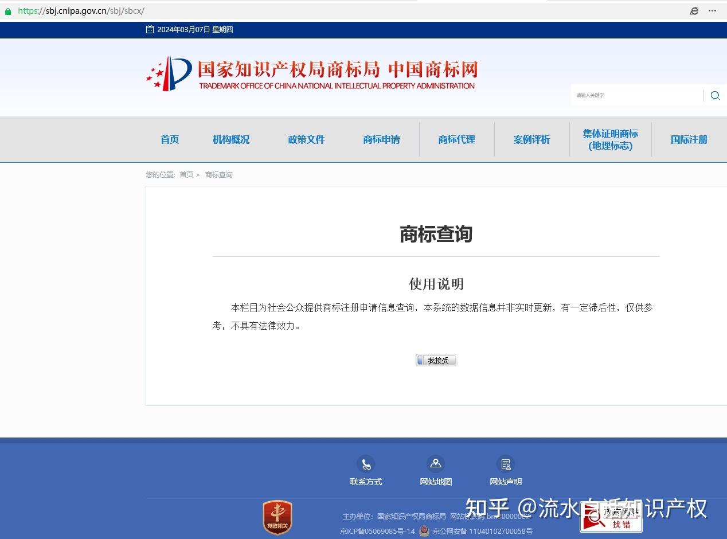
Task: Click the 我接受 accept button
Action: point(436,360)
